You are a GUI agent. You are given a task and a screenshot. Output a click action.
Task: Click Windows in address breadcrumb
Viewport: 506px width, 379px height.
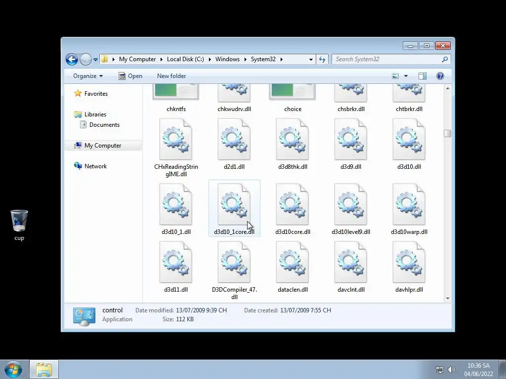(x=227, y=59)
